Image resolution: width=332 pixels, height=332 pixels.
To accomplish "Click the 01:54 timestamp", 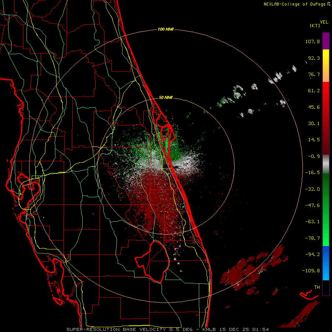I will tap(260, 329).
